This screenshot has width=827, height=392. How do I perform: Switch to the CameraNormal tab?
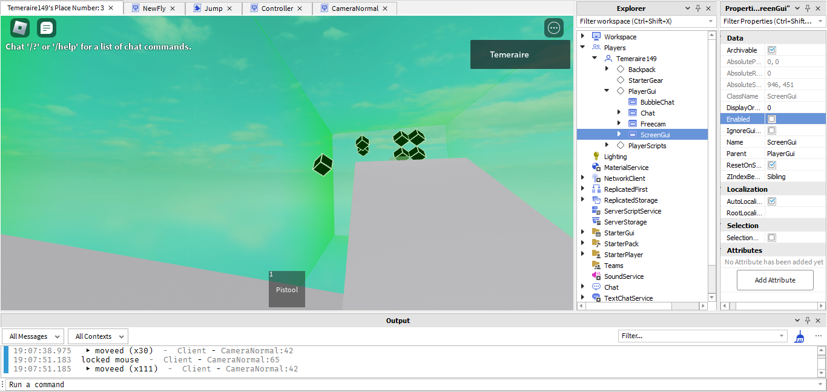pos(355,8)
